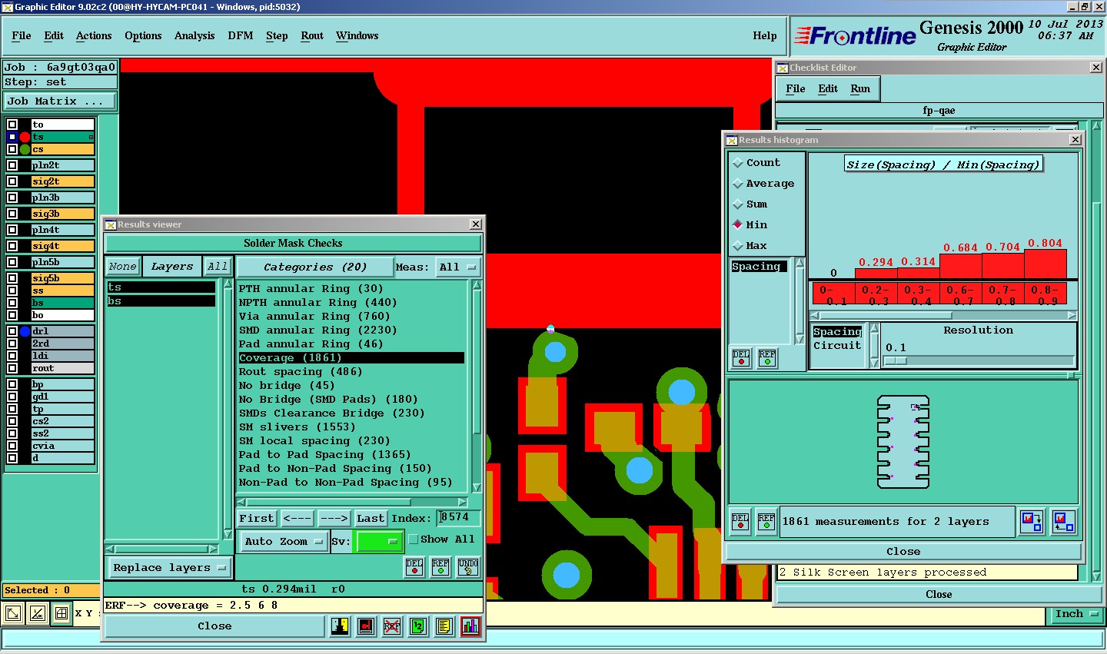
Task: Click the crossed-out REF icon in Results viewer
Action: pyautogui.click(x=392, y=626)
